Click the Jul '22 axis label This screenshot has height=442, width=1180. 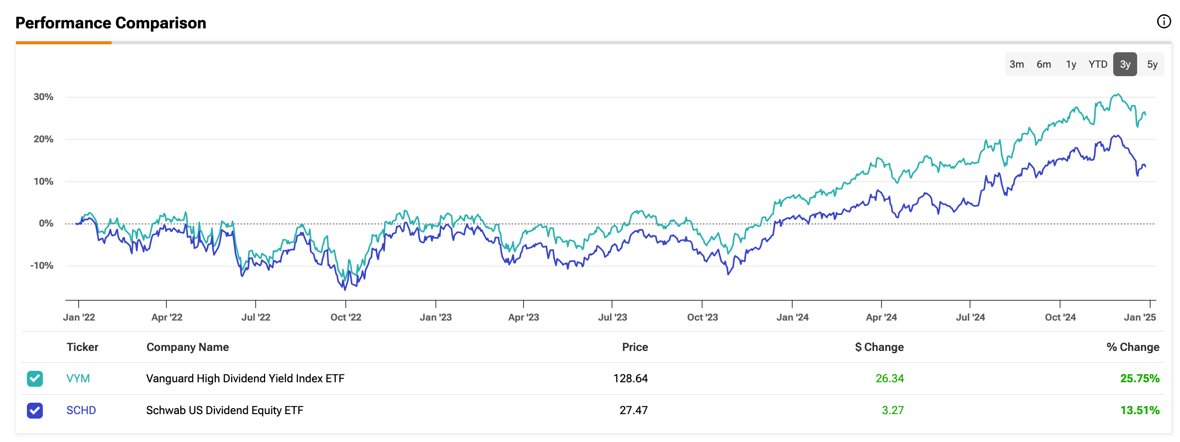[256, 317]
